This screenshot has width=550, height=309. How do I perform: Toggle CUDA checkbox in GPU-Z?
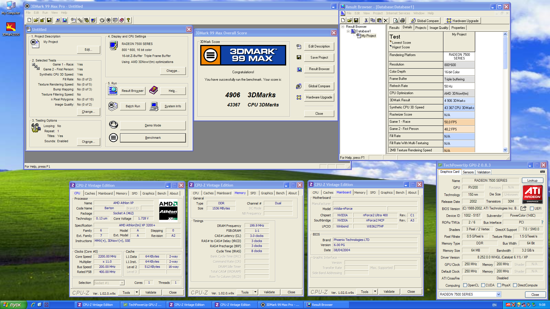[x=483, y=285]
